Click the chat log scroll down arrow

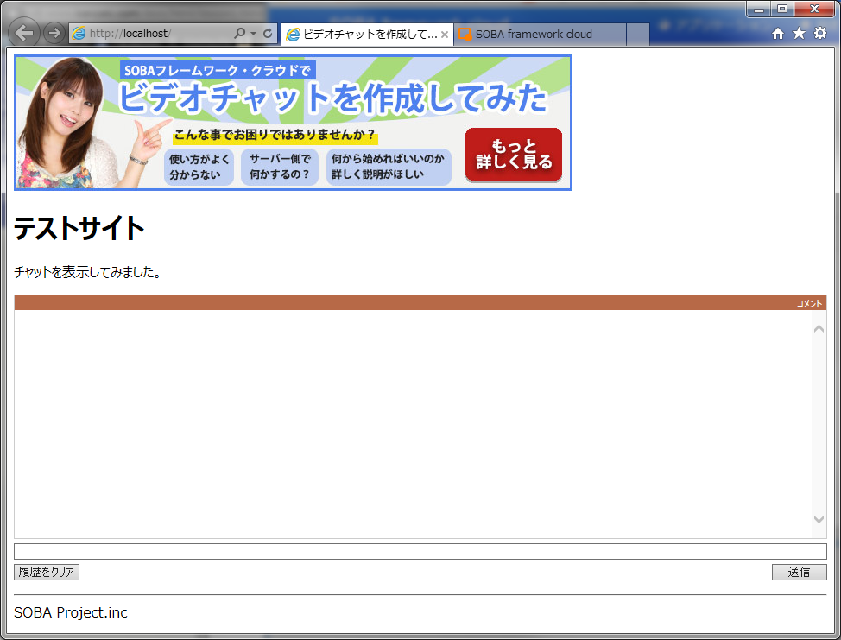coord(819,519)
